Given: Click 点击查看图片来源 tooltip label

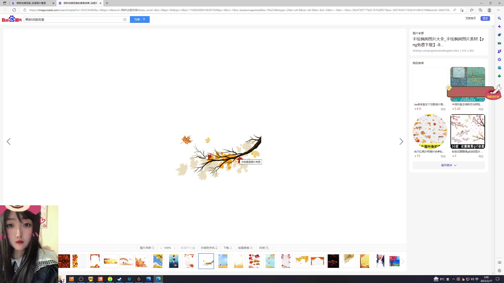Looking at the screenshot, I should [251, 162].
